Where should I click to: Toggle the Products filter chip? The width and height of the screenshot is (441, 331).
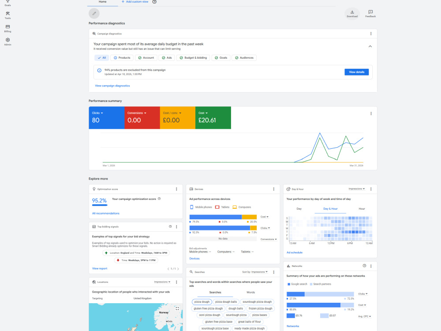(122, 58)
